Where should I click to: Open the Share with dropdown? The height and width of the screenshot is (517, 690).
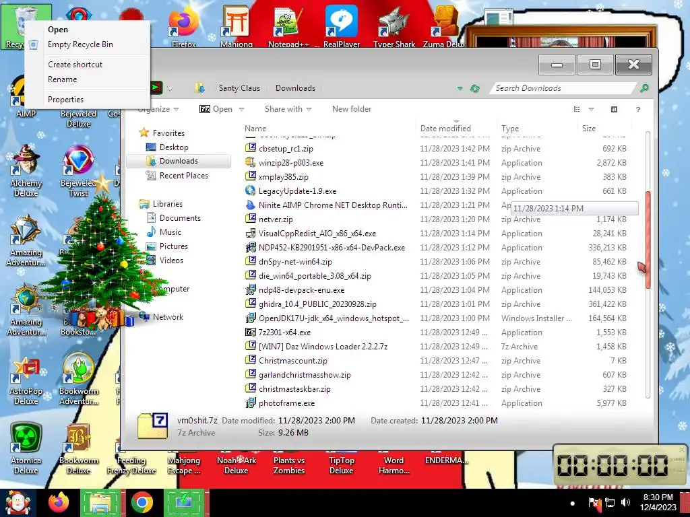pyautogui.click(x=288, y=109)
